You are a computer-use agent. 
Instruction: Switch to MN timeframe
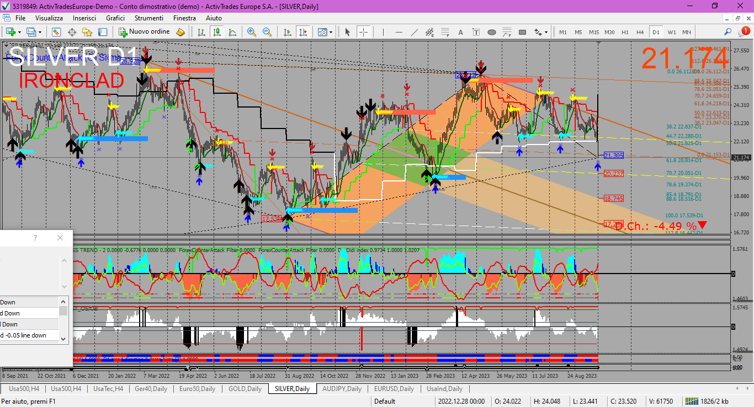pos(687,32)
